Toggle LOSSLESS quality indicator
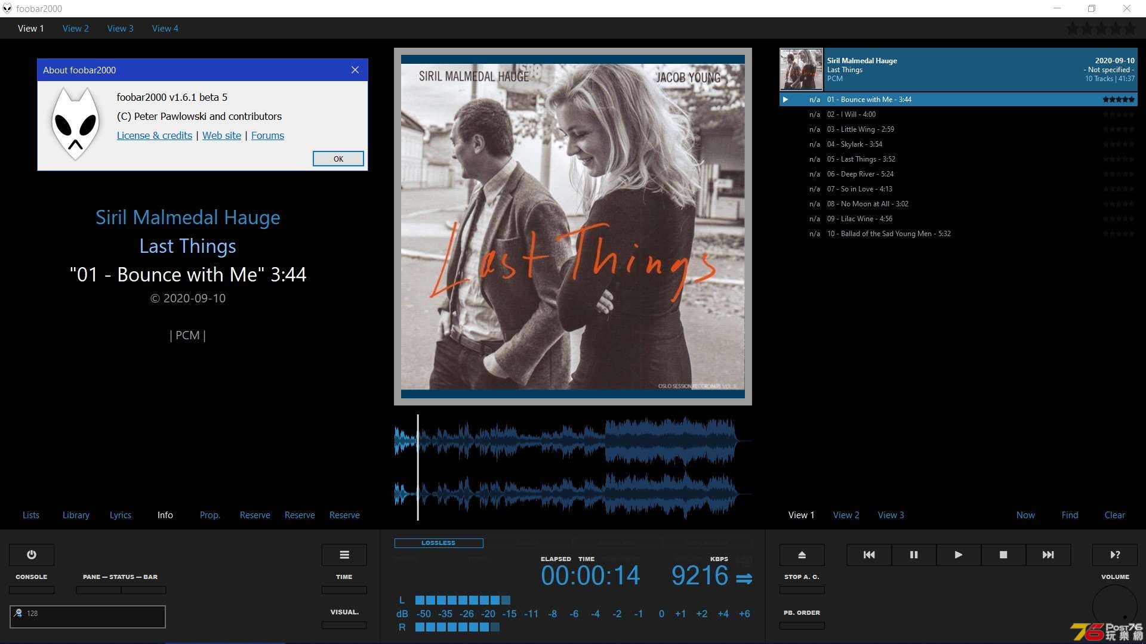Image resolution: width=1146 pixels, height=644 pixels. (438, 543)
